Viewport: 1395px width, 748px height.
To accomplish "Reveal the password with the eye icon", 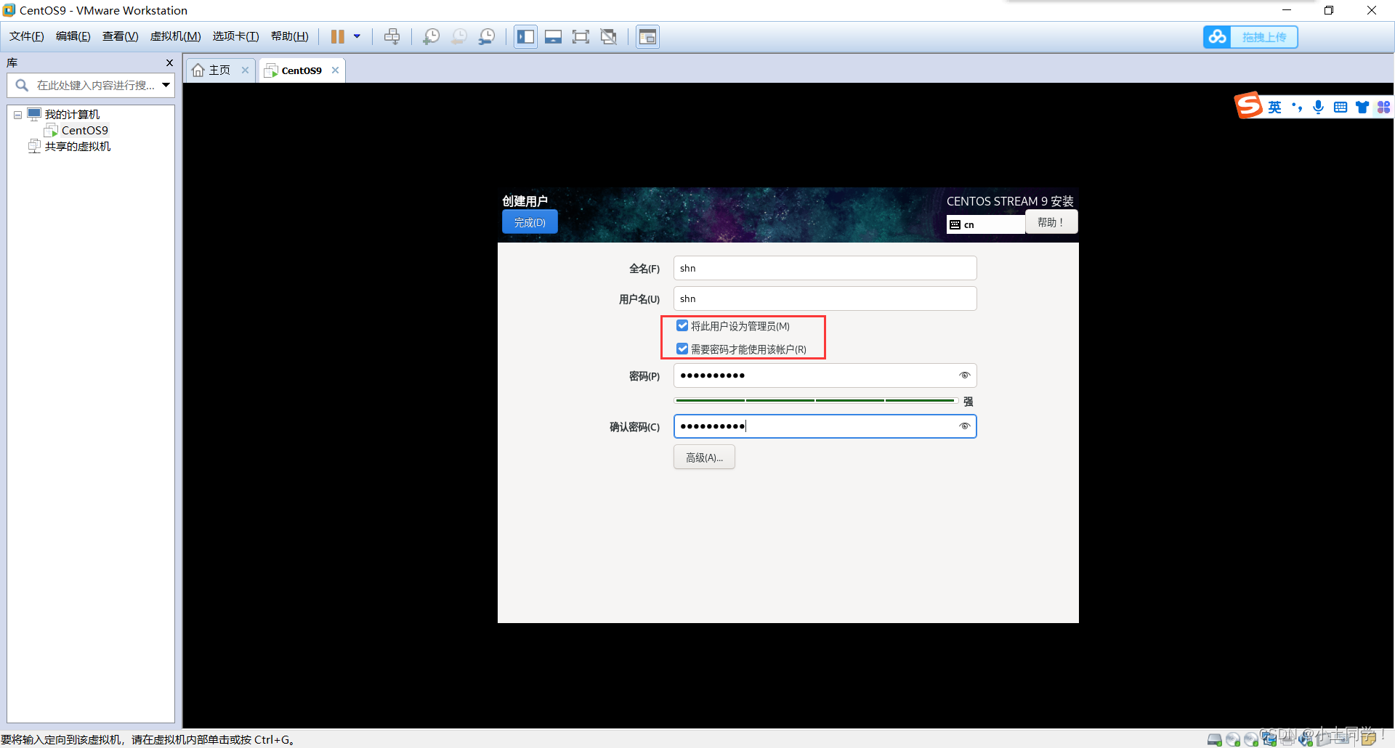I will click(x=964, y=375).
